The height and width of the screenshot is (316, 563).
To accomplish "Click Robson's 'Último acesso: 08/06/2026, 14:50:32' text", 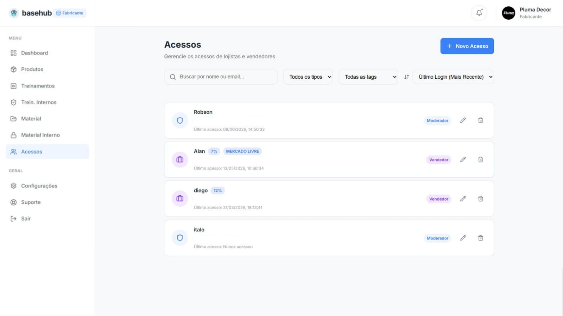I will point(229,130).
